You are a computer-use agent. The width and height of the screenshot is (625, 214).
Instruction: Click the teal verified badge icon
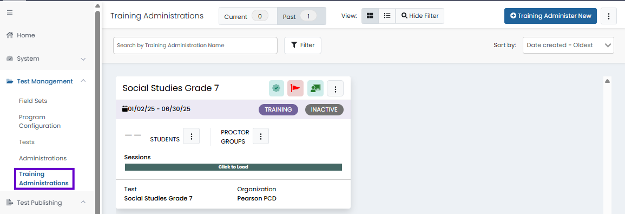coord(276,88)
